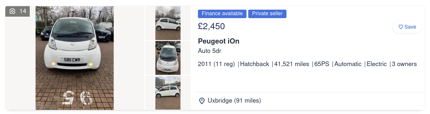Screen dimensions: 430x114
Task: Click the £2,450 price
Action: pos(211,27)
